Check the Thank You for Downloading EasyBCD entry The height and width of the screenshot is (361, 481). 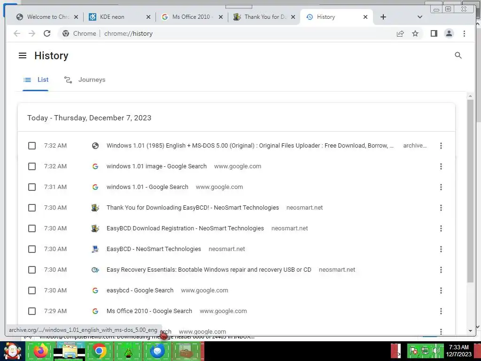[32, 208]
